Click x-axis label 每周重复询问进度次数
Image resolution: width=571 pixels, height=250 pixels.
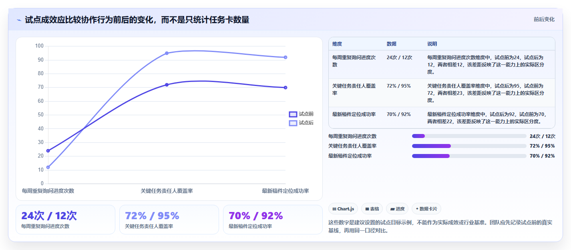coord(48,191)
